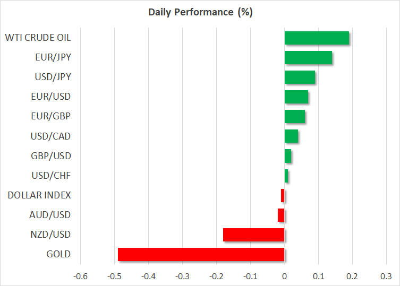The height and width of the screenshot is (286, 400).
Task: Click the Daily Performance (%) chart title
Action: (200, 12)
